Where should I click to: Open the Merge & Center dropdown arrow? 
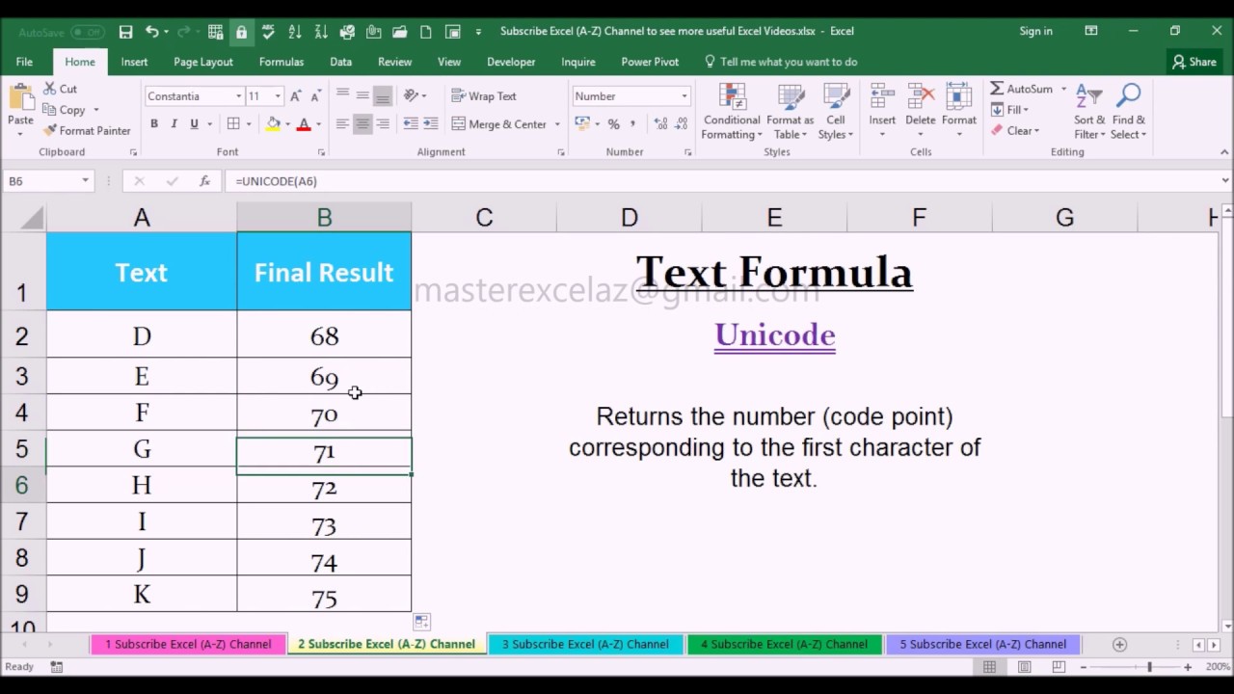(557, 124)
